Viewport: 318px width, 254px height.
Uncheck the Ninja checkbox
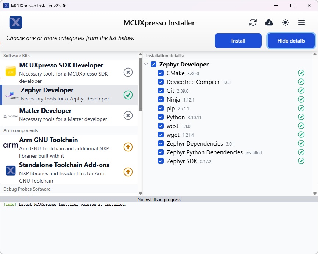pos(161,99)
